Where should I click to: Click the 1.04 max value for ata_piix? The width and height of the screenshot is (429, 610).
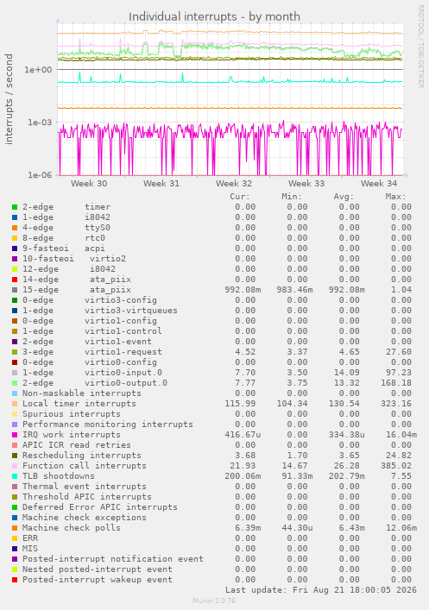pos(401,290)
